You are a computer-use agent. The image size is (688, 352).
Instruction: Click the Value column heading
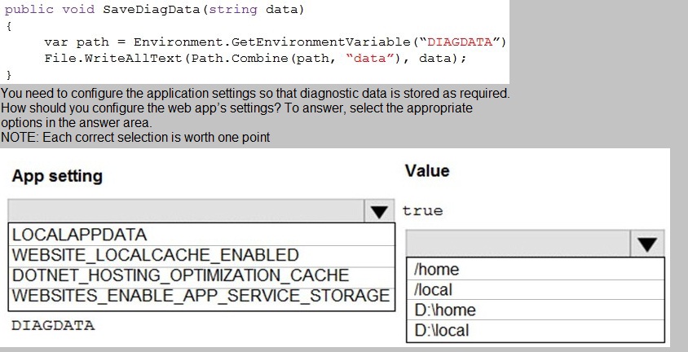(x=427, y=170)
